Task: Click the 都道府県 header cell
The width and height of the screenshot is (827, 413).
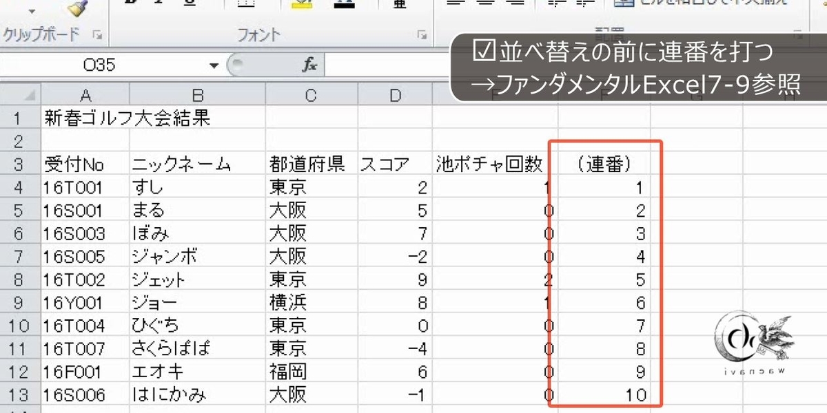Action: click(x=311, y=164)
